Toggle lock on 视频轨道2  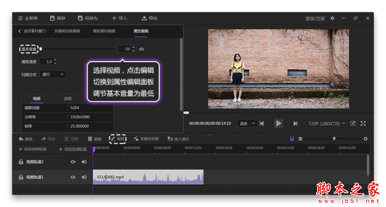pyautogui.click(x=21, y=162)
